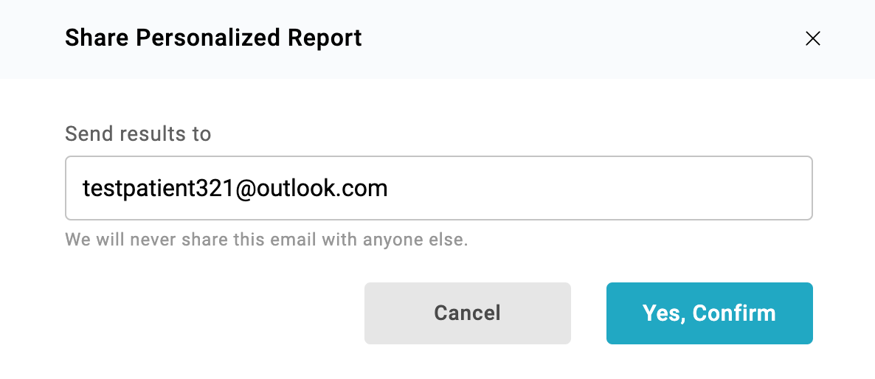The width and height of the screenshot is (875, 379).
Task: Click the word Confirm on teal button
Action: click(x=734, y=313)
